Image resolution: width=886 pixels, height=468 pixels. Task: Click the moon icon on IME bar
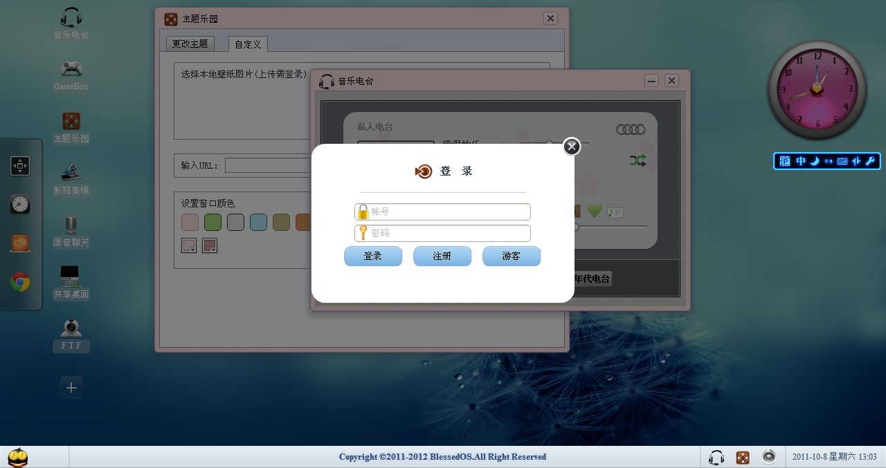pos(815,161)
